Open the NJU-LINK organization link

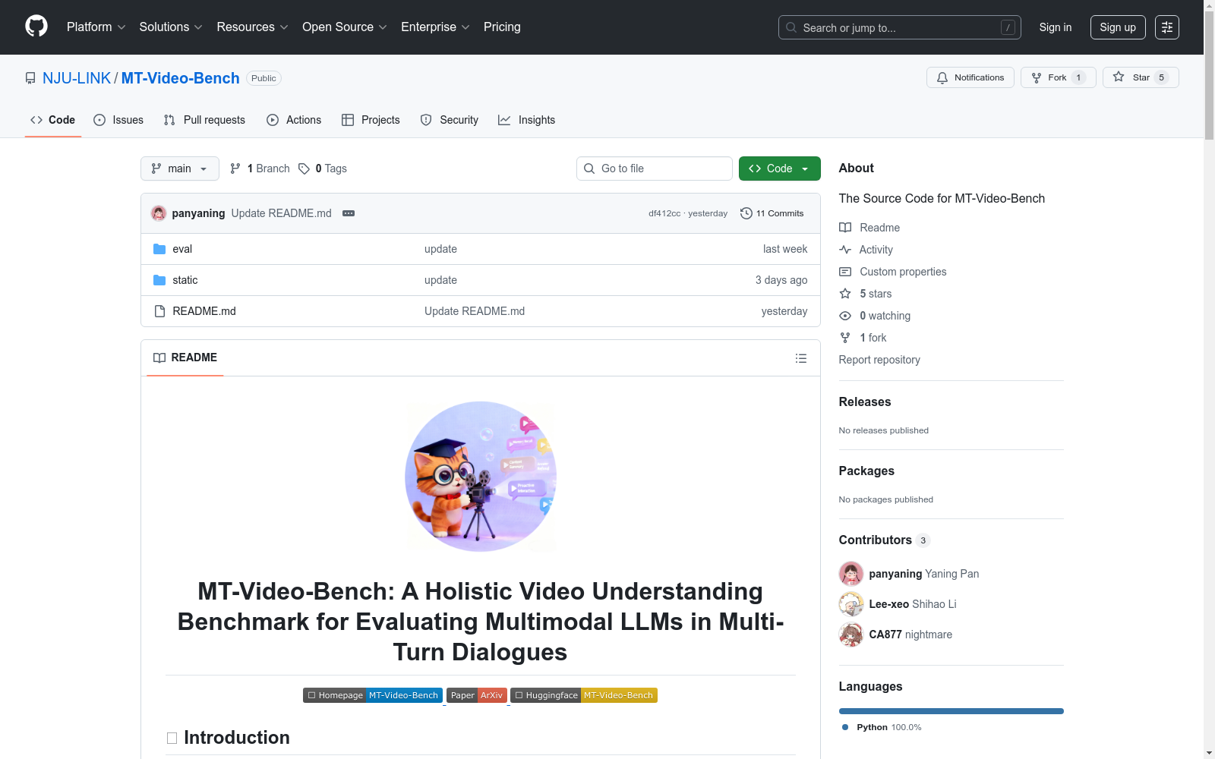[77, 78]
